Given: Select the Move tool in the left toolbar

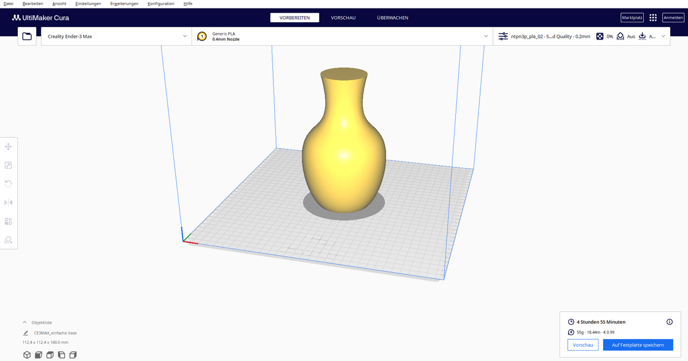Looking at the screenshot, I should coord(8,147).
